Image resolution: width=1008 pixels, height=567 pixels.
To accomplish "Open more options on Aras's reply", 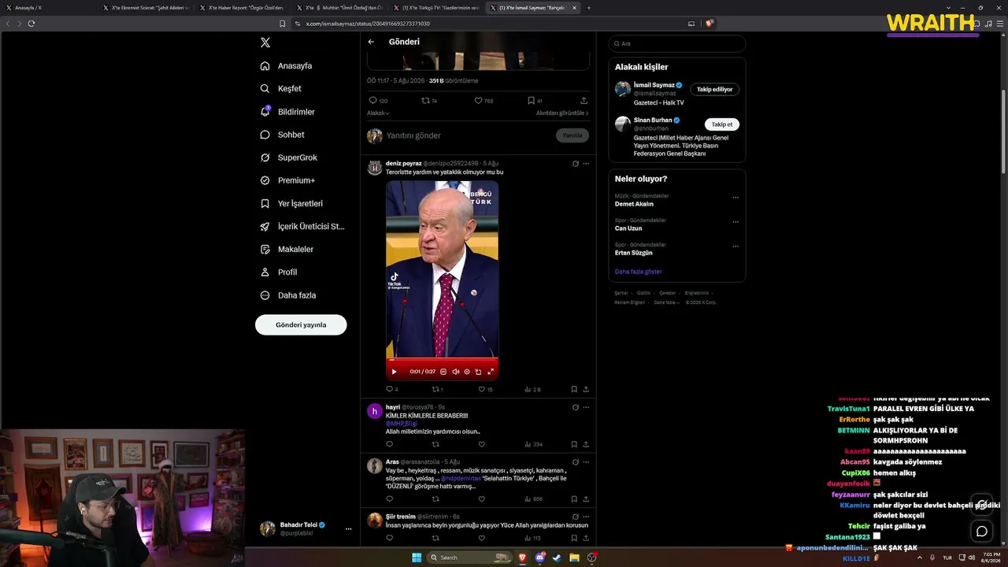I will click(586, 462).
